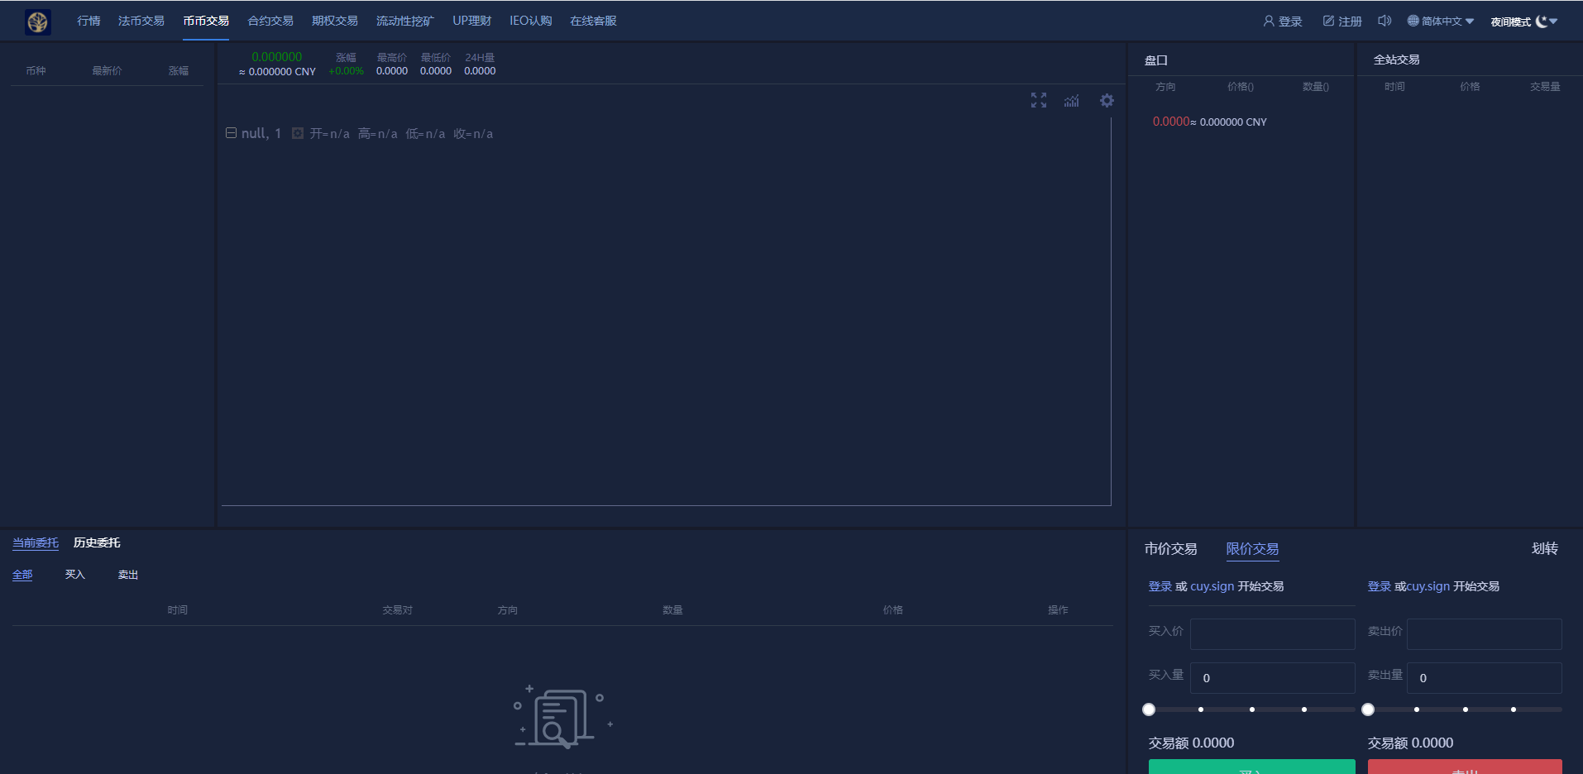Image resolution: width=1583 pixels, height=774 pixels.
Task: Filter orders by 买入
Action: [75, 575]
